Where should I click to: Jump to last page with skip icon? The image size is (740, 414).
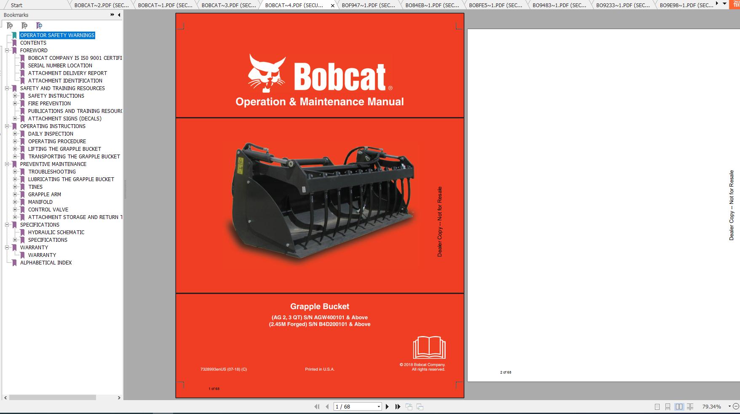coord(397,406)
